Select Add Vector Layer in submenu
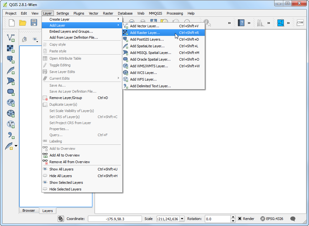This screenshot has height=226, width=309. tap(164, 26)
